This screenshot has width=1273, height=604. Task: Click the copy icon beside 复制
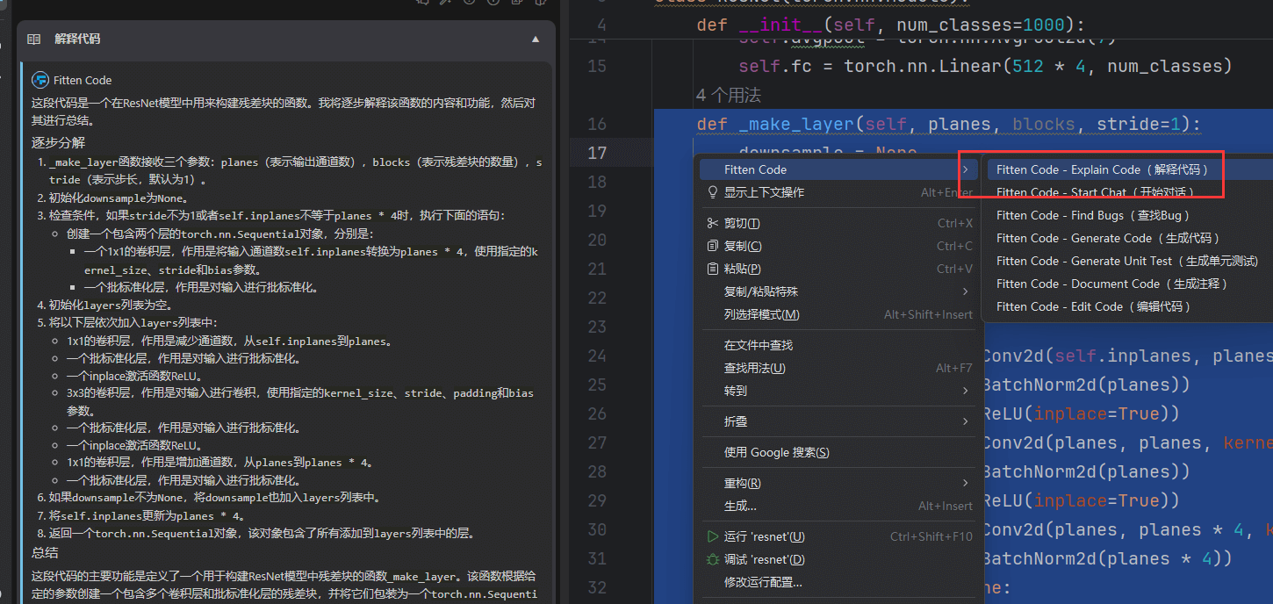pyautogui.click(x=712, y=246)
